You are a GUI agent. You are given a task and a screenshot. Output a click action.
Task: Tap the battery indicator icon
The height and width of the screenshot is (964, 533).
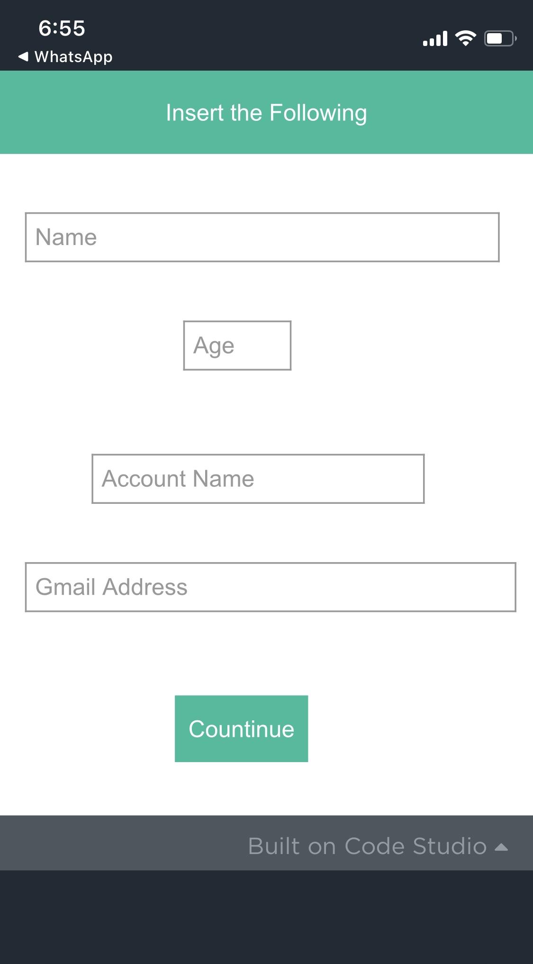tap(500, 38)
